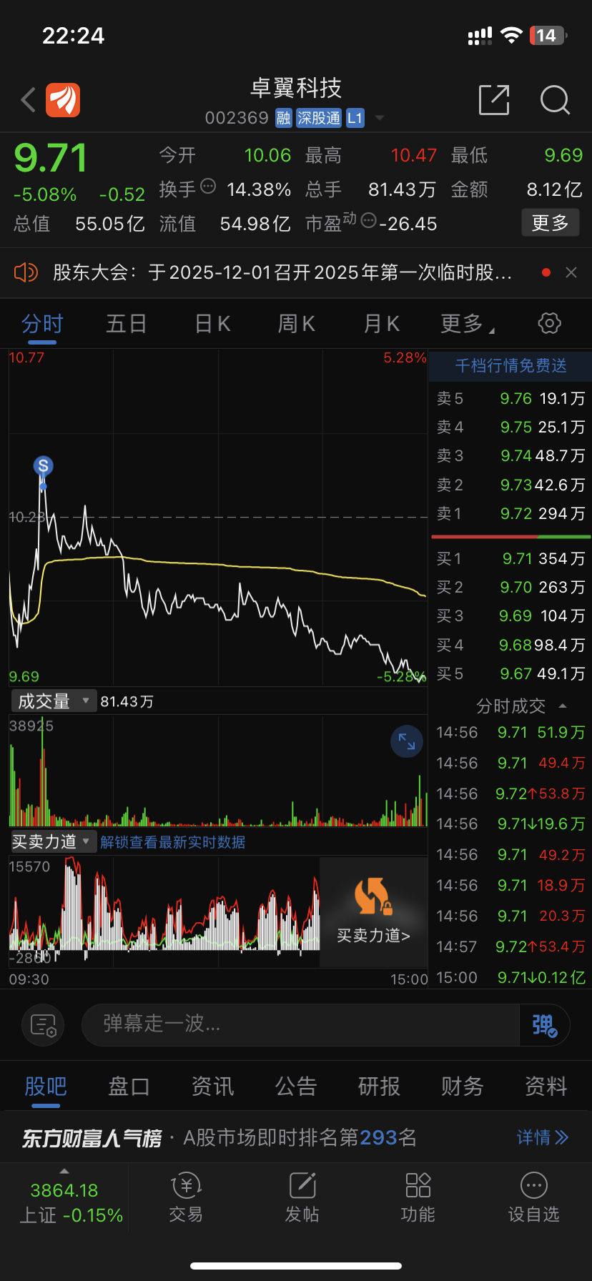Tap the L1 level badge
The image size is (592, 1281).
pos(355,118)
